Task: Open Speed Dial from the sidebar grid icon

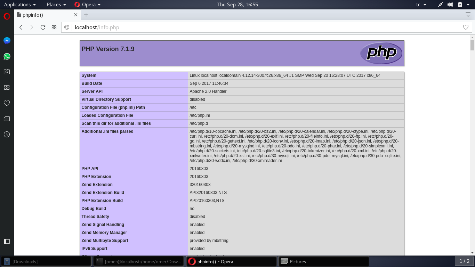Action: pyautogui.click(x=7, y=87)
